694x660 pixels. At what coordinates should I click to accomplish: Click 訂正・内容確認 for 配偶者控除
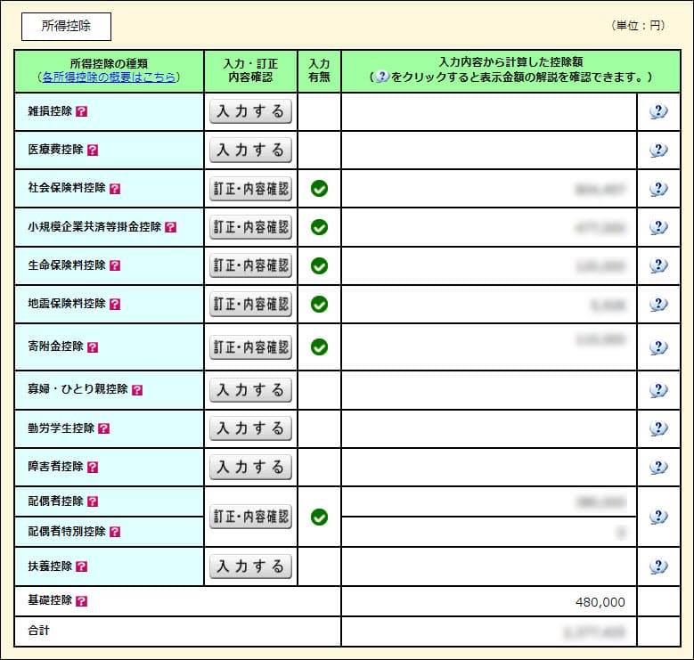pyautogui.click(x=250, y=517)
